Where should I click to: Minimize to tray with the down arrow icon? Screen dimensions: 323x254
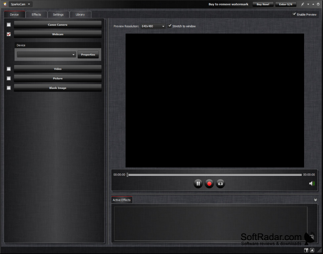[308, 4]
